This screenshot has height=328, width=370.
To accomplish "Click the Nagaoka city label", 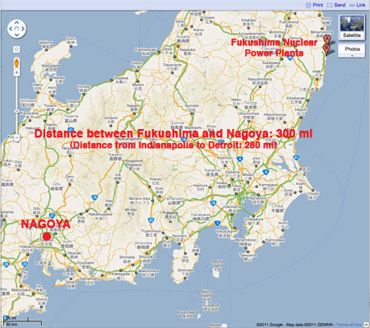I will 187,51.
